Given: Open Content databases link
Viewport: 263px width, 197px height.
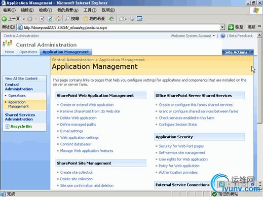Looking at the screenshot, I should coord(76,144).
